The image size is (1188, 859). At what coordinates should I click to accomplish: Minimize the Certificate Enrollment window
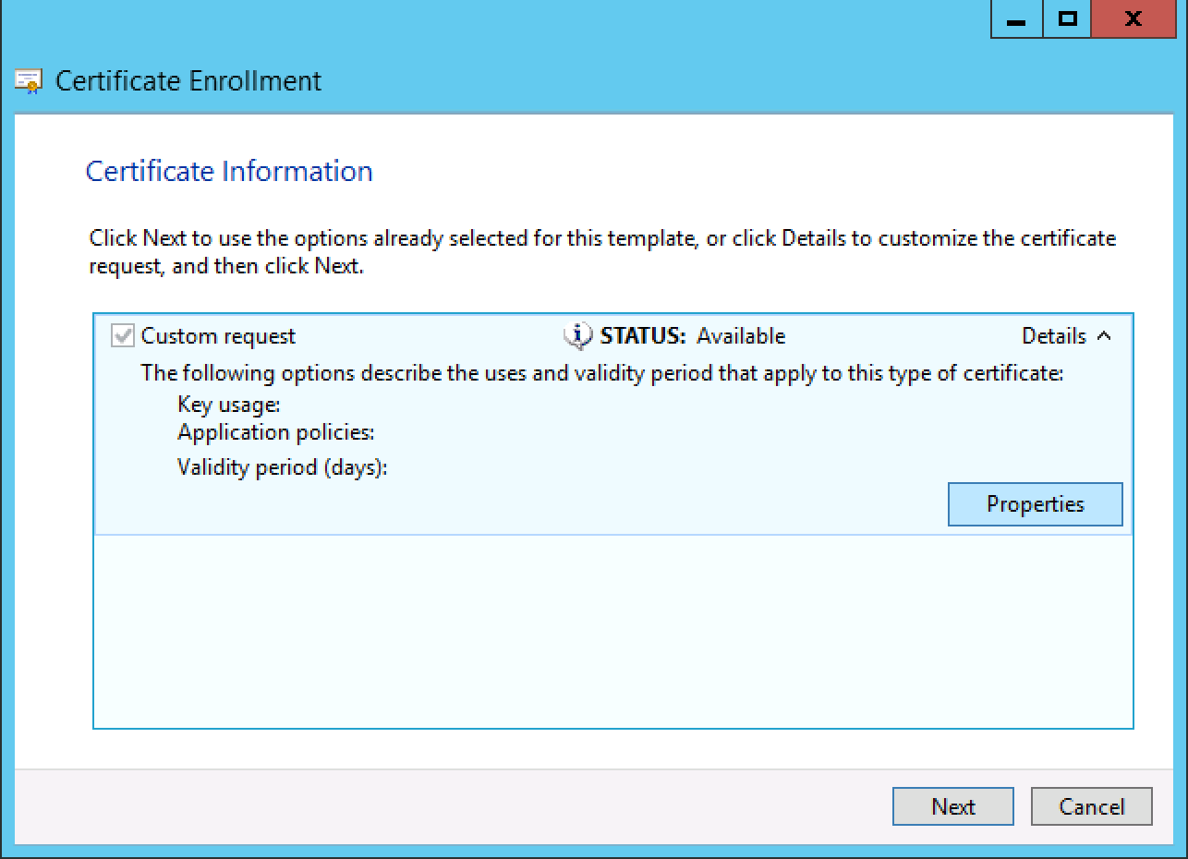tap(1017, 19)
